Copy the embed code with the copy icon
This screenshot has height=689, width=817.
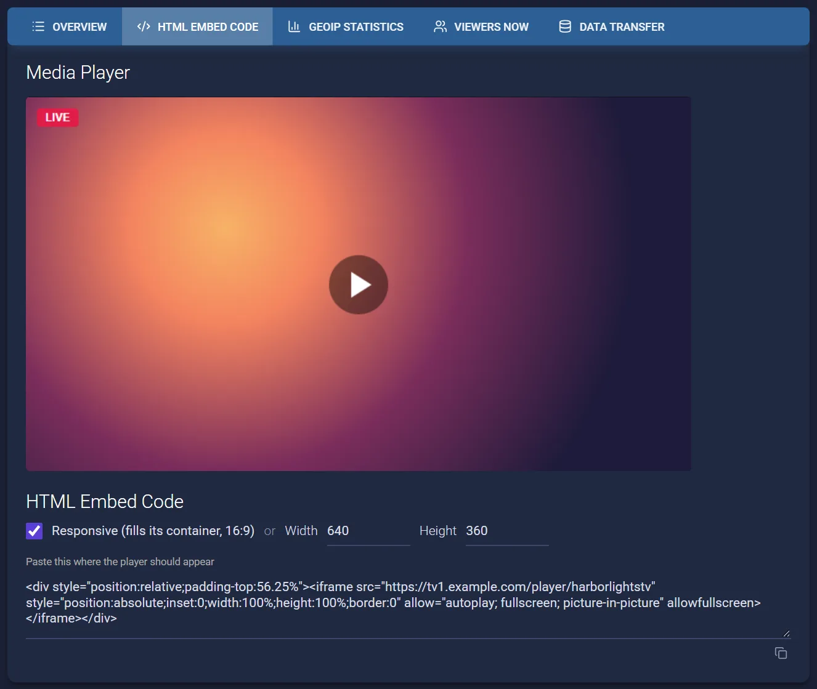781,653
